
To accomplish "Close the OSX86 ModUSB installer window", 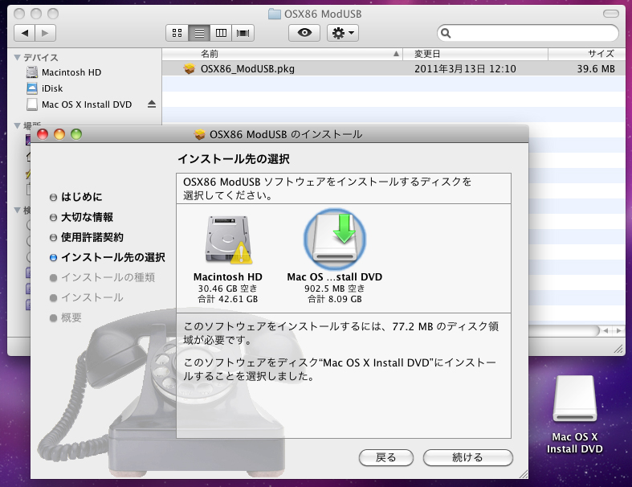I will (43, 134).
